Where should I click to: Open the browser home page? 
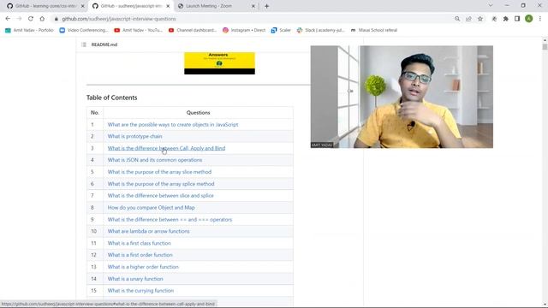(42, 19)
